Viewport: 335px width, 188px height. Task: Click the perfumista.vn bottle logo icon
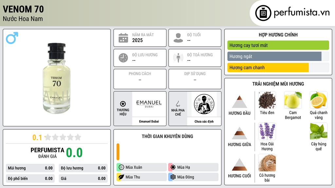click(263, 13)
